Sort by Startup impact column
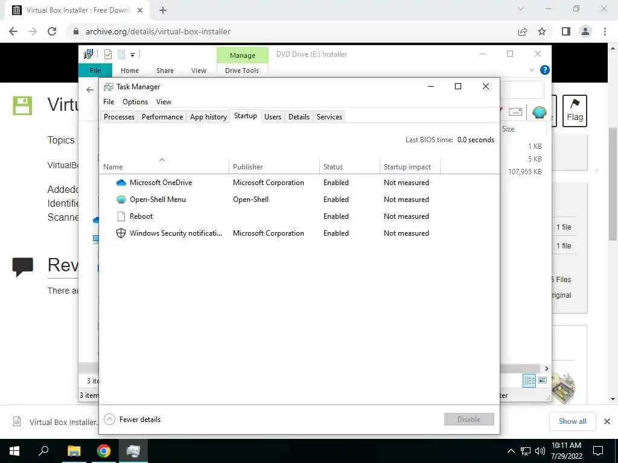The height and width of the screenshot is (463, 618). [x=410, y=167]
